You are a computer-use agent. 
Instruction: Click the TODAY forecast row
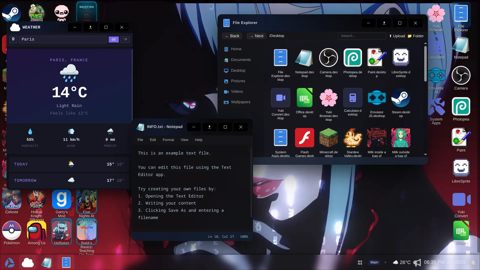(69, 164)
